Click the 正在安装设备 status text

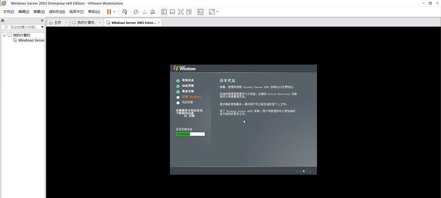184,129
